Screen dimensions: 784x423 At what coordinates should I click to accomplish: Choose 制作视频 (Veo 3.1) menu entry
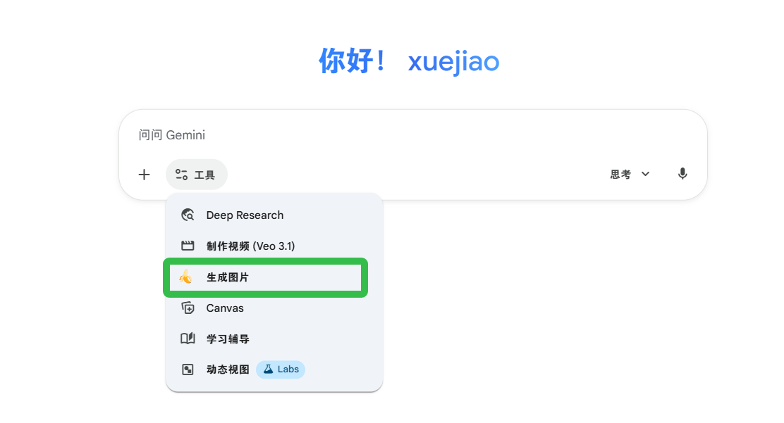(250, 246)
